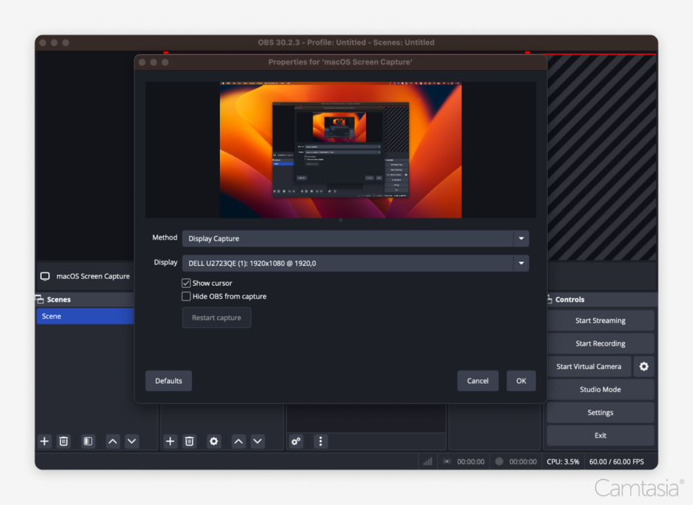The image size is (693, 505).
Task: Open source properties gear icon
Action: click(213, 441)
